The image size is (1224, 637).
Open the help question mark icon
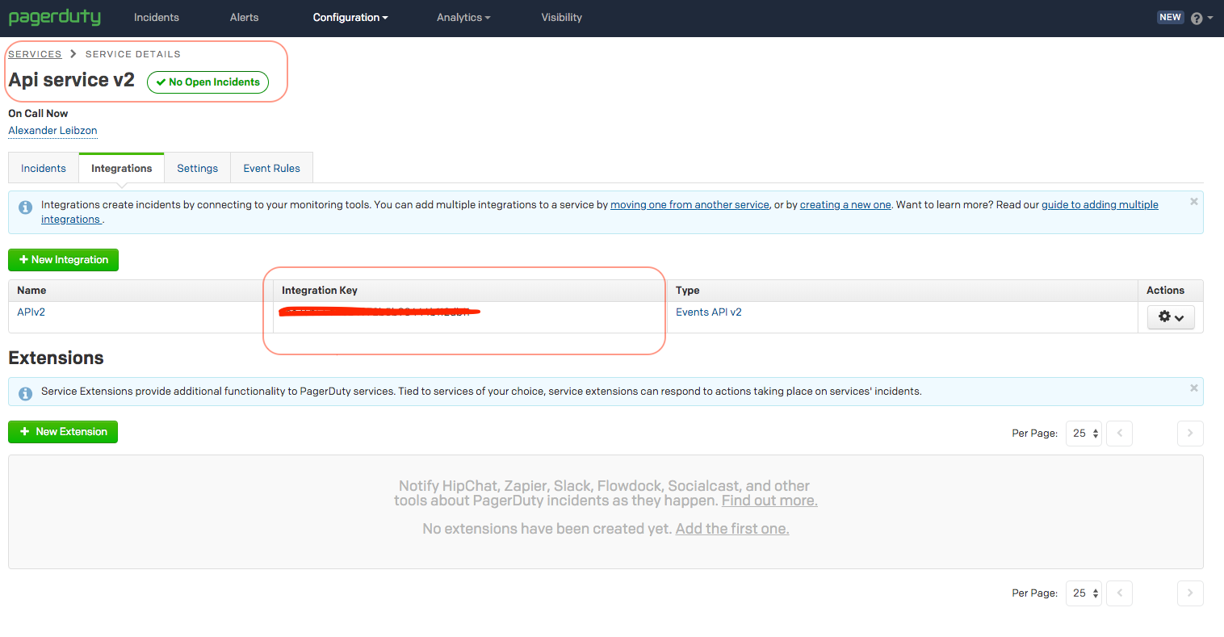click(x=1197, y=18)
